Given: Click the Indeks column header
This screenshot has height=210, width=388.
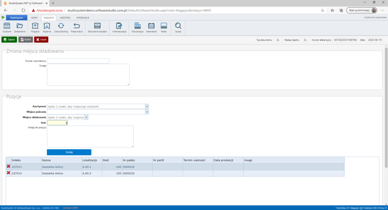Looking at the screenshot, I should click(x=26, y=160).
